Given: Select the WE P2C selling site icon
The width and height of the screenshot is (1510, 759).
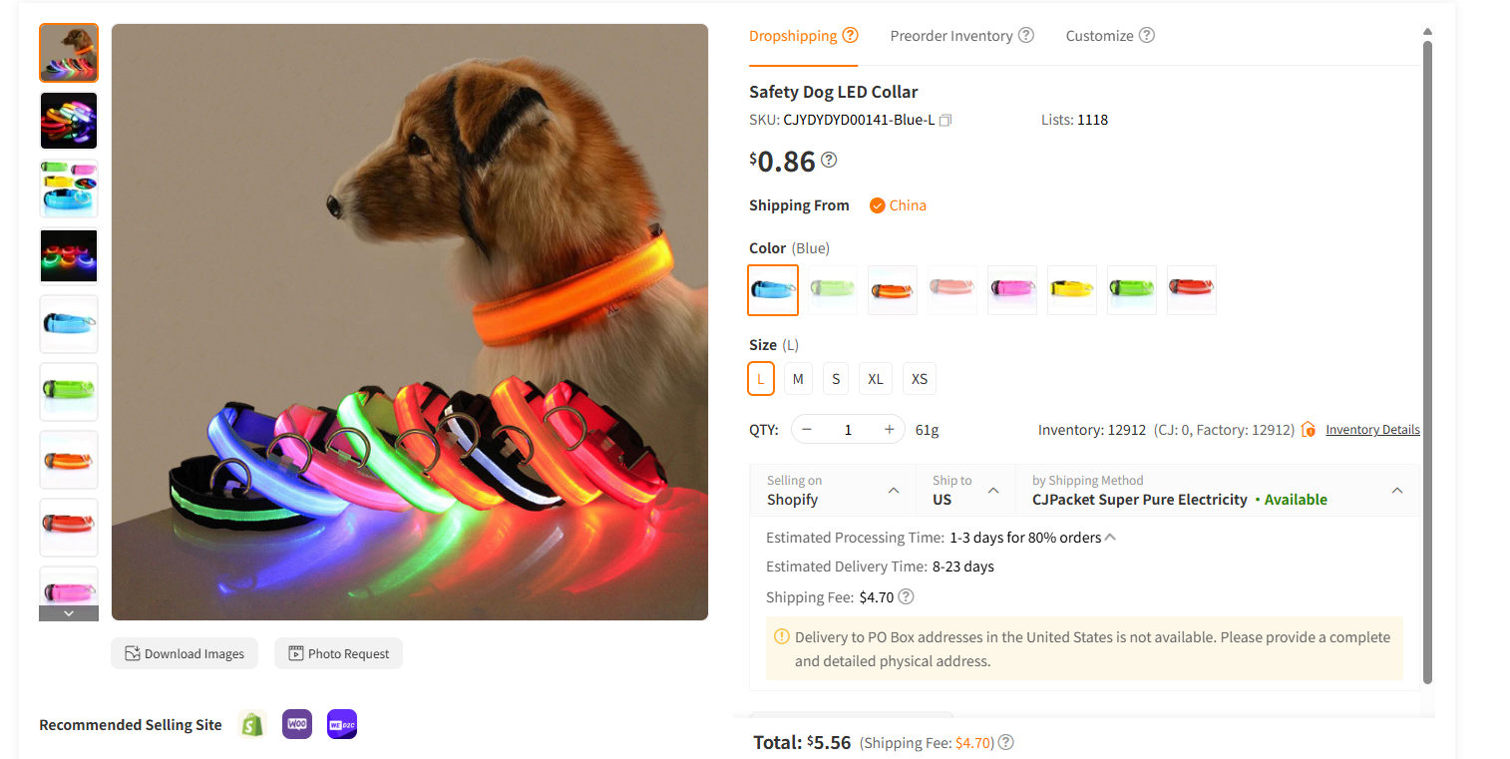Looking at the screenshot, I should click(341, 724).
